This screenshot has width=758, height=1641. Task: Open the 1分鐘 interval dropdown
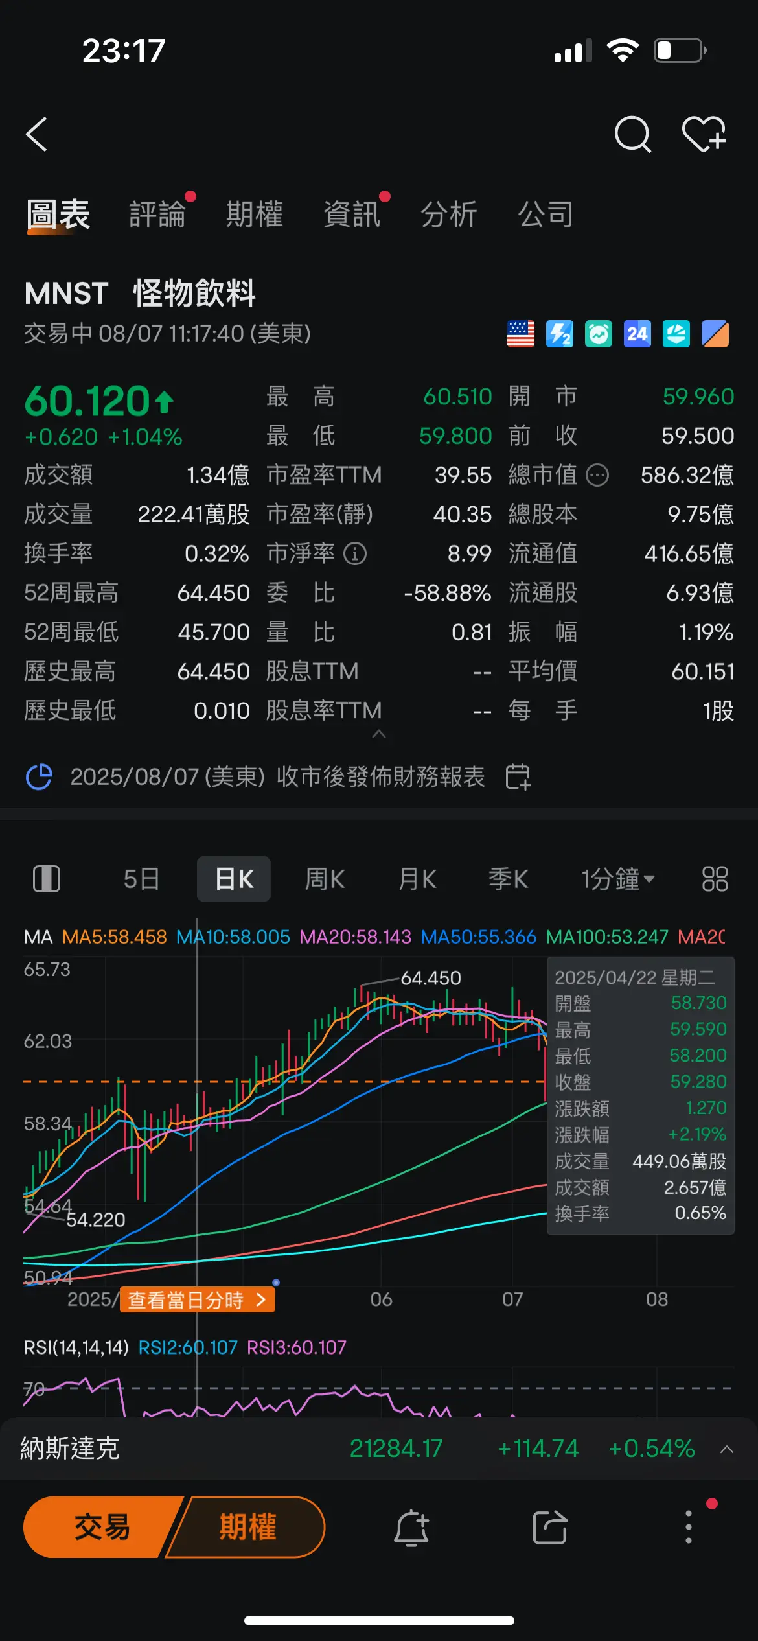pyautogui.click(x=618, y=879)
